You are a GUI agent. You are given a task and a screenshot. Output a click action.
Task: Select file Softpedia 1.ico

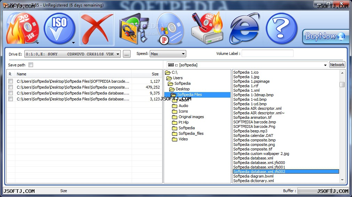[x=246, y=72]
